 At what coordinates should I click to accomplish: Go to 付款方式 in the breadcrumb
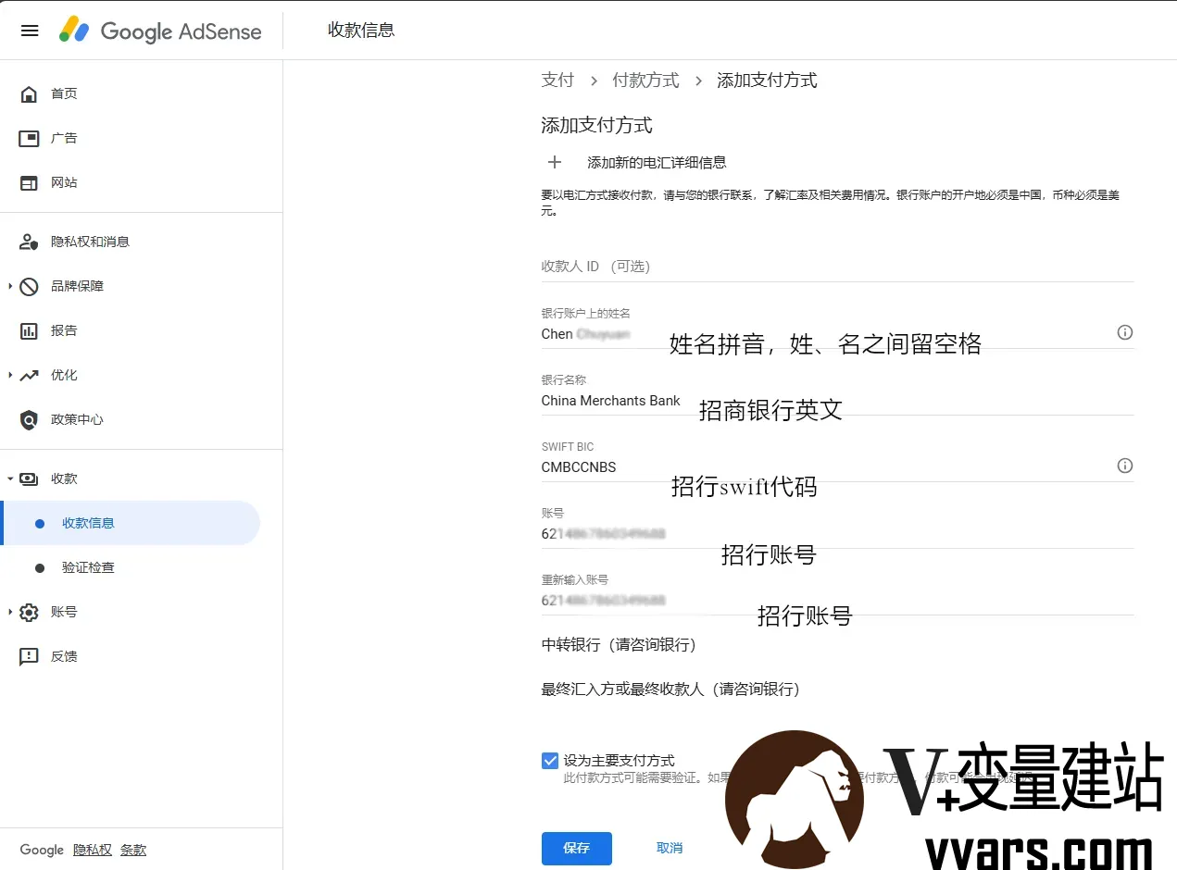(x=645, y=81)
